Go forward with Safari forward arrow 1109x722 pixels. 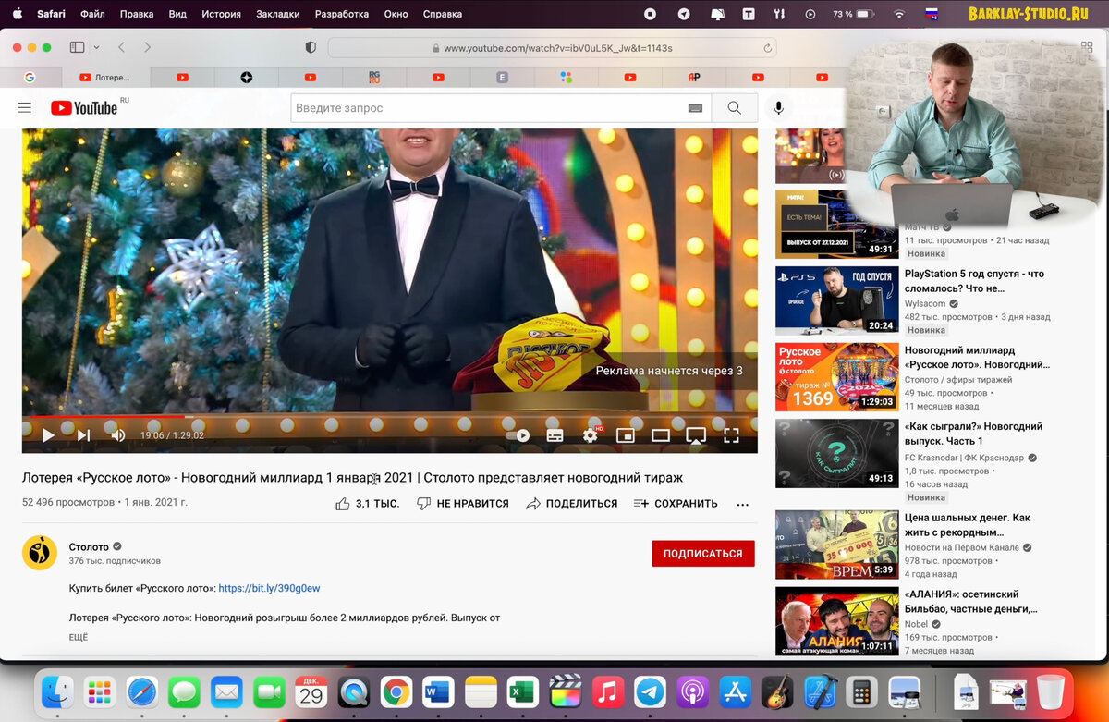click(147, 47)
